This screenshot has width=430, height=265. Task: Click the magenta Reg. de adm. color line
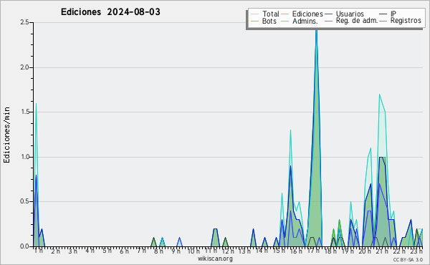pos(328,21)
